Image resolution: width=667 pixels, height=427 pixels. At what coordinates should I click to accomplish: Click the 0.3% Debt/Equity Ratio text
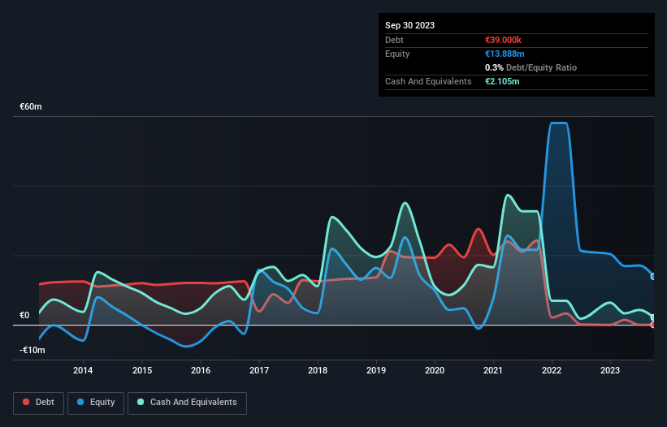click(531, 67)
